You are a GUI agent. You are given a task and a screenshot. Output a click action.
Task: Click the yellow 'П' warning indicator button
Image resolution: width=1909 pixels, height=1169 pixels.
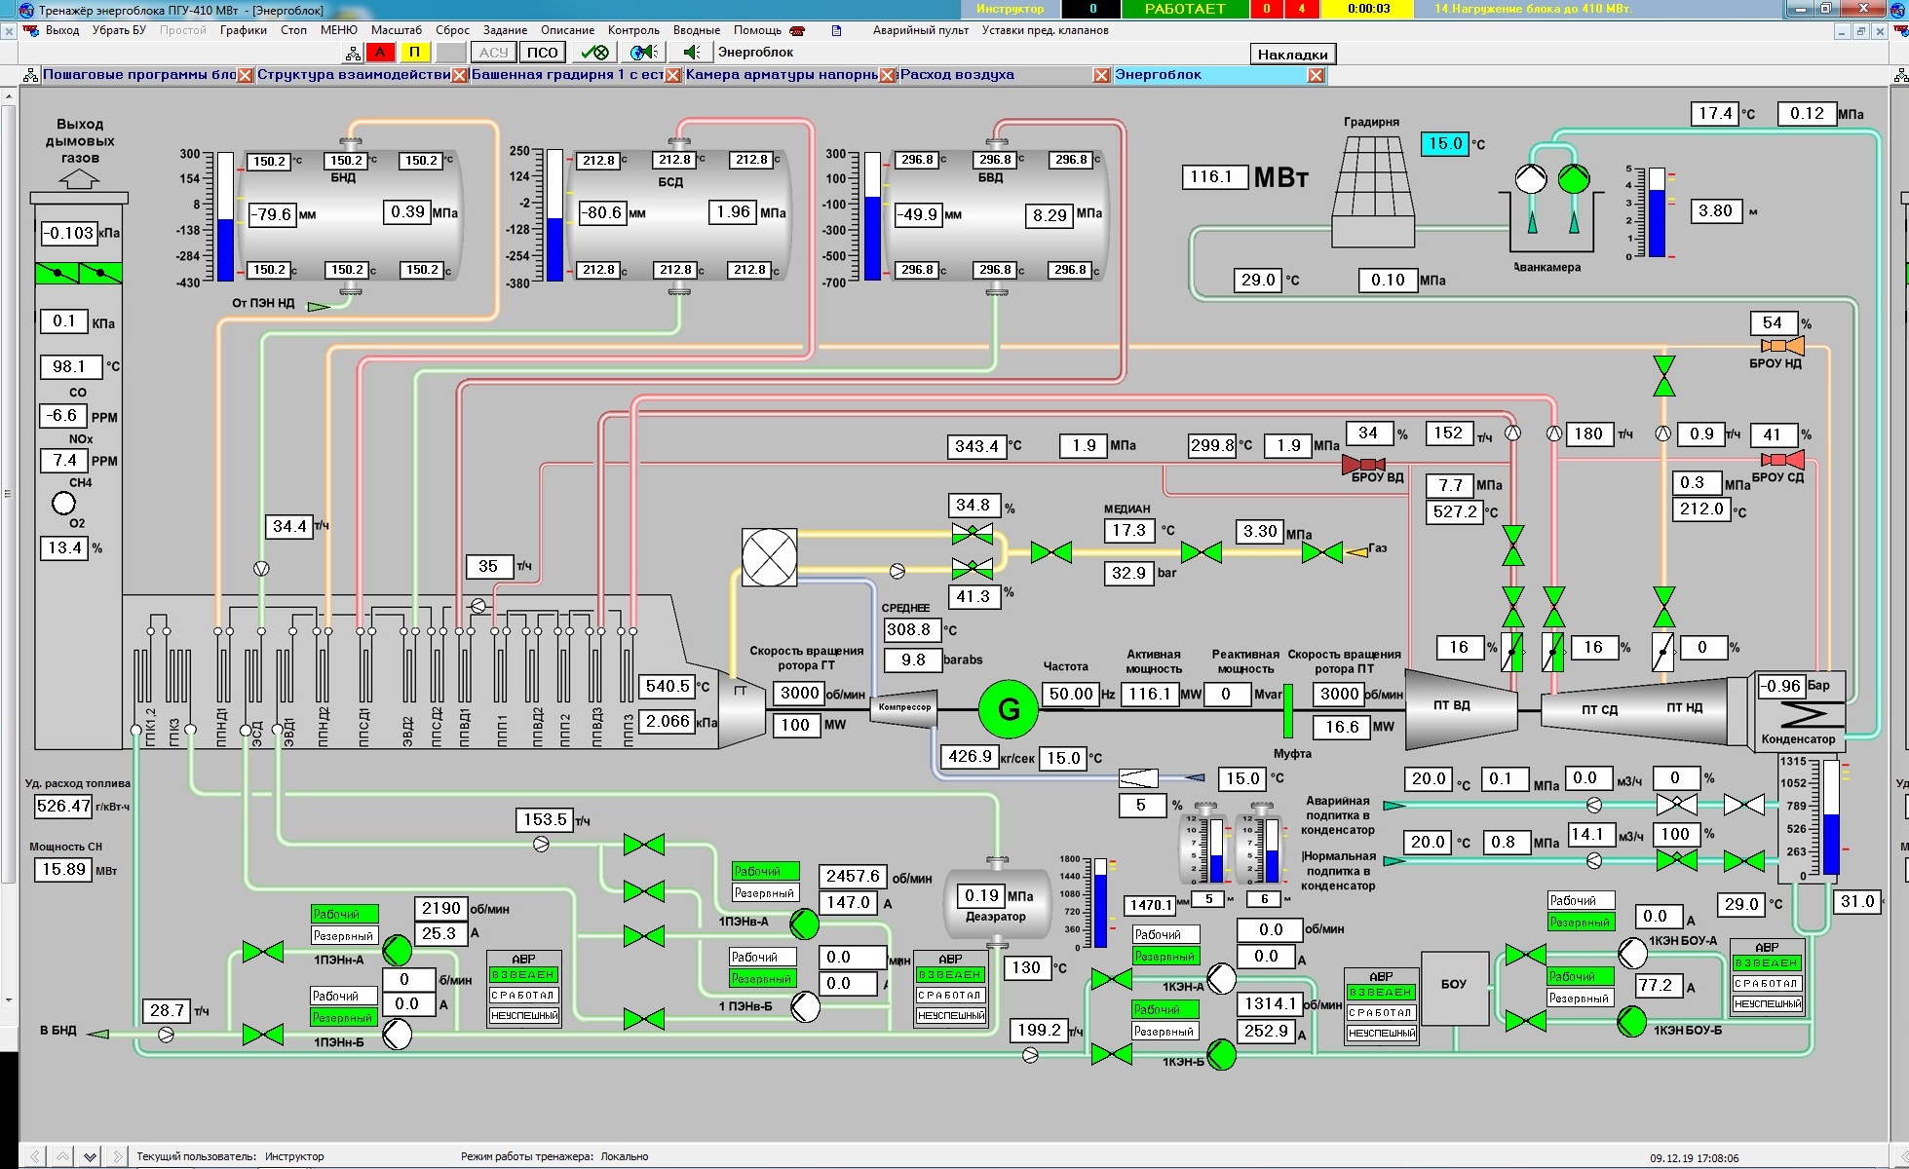click(415, 53)
